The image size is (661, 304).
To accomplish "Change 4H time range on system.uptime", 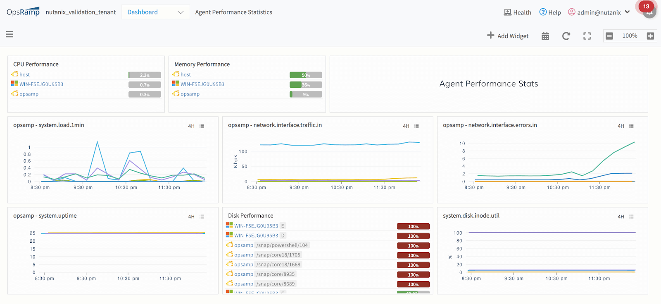I will coord(191,217).
